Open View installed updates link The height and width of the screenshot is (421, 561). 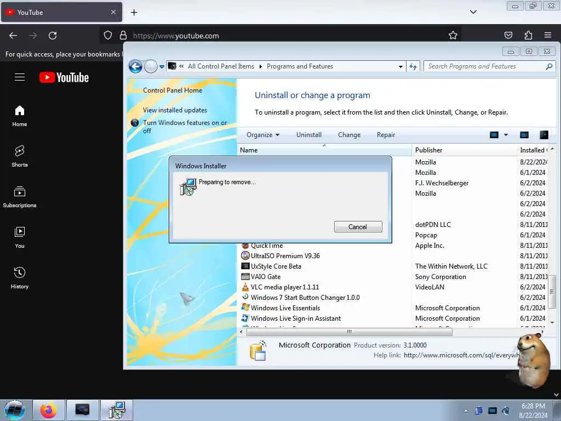(x=175, y=110)
